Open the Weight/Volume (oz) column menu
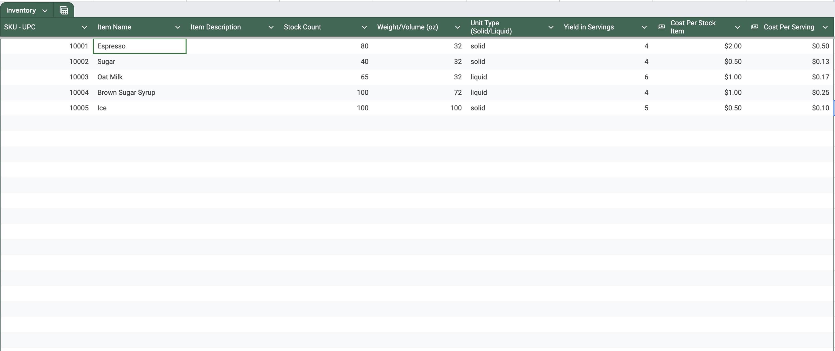This screenshot has width=835, height=351. (458, 27)
